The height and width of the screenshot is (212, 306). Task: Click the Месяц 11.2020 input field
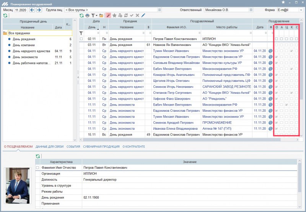tap(21, 10)
